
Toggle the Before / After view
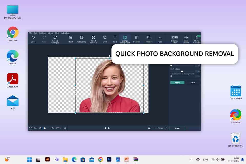tap(175, 39)
